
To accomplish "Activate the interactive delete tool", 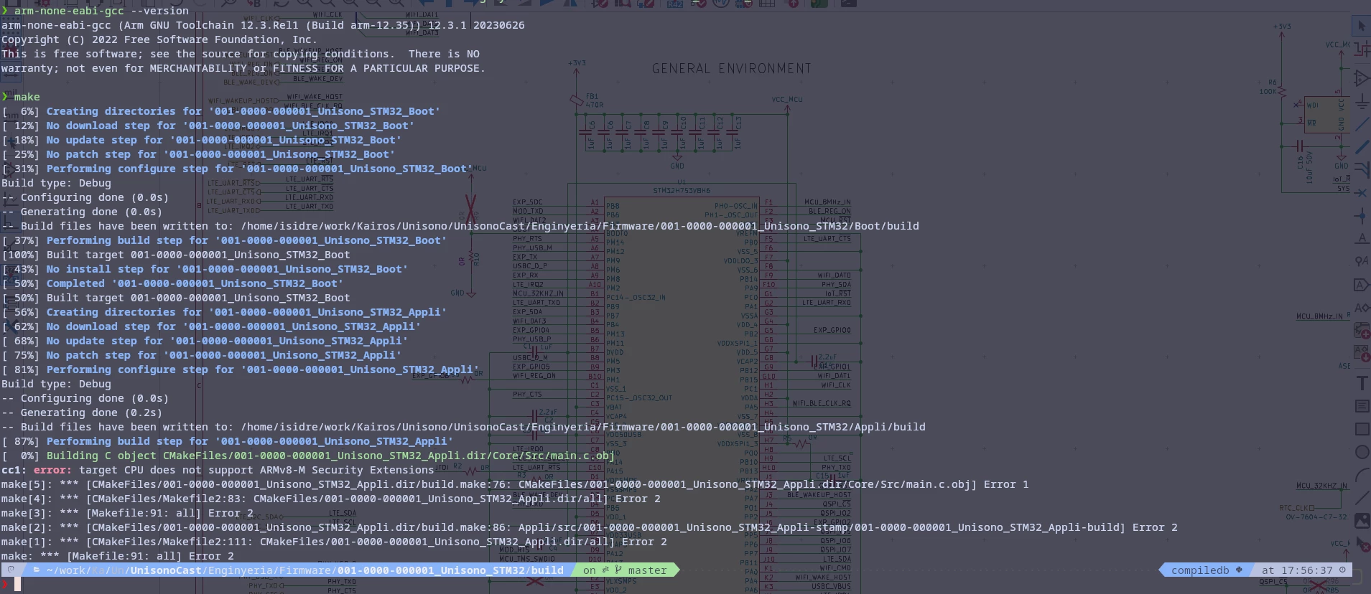I will [x=1361, y=544].
